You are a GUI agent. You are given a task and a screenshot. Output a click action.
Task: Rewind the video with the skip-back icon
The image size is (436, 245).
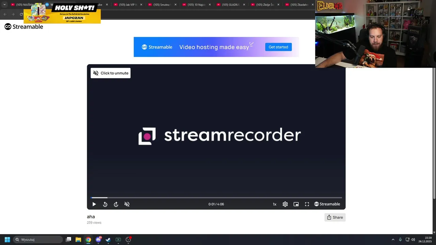(x=105, y=204)
